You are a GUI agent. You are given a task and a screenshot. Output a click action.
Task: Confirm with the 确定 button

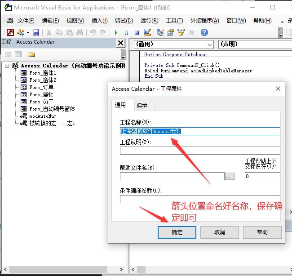pyautogui.click(x=177, y=232)
